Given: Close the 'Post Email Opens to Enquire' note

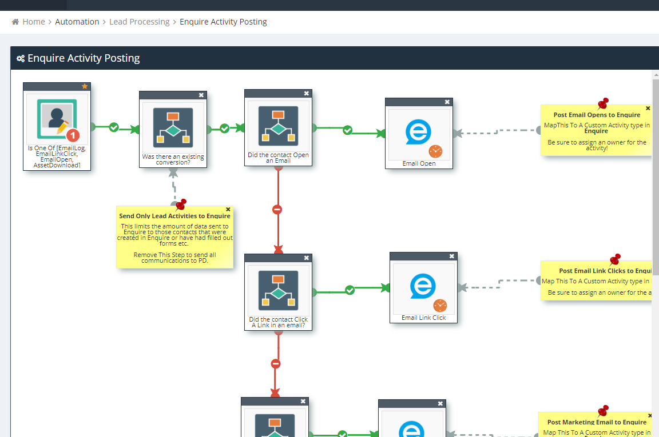Looking at the screenshot, I should coord(648,109).
